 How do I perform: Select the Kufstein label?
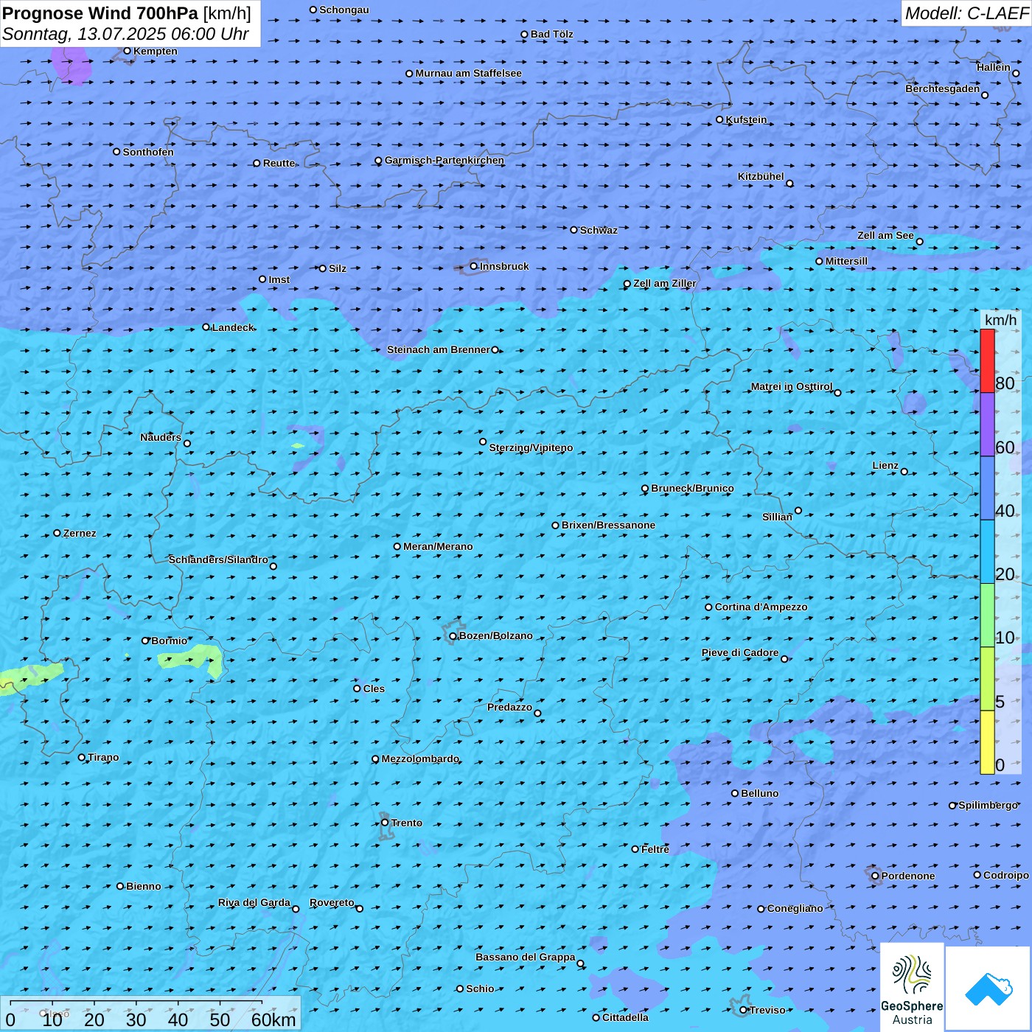(x=746, y=119)
